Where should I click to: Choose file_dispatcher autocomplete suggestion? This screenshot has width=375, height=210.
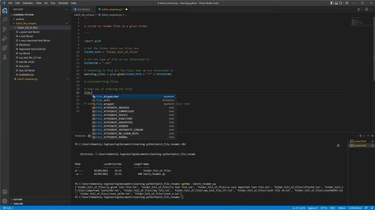coord(134,96)
